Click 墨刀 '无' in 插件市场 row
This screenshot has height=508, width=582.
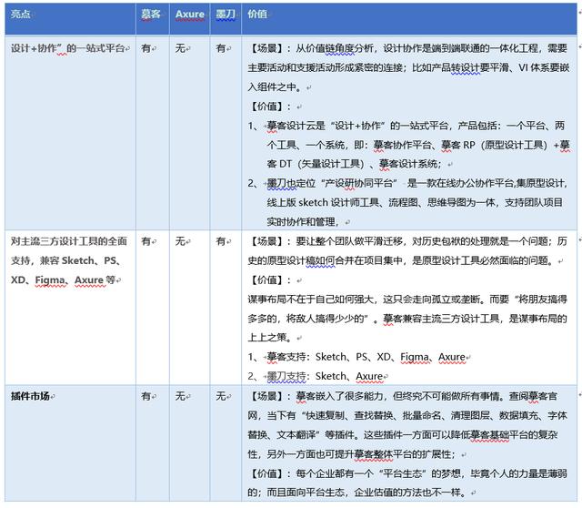pos(221,396)
